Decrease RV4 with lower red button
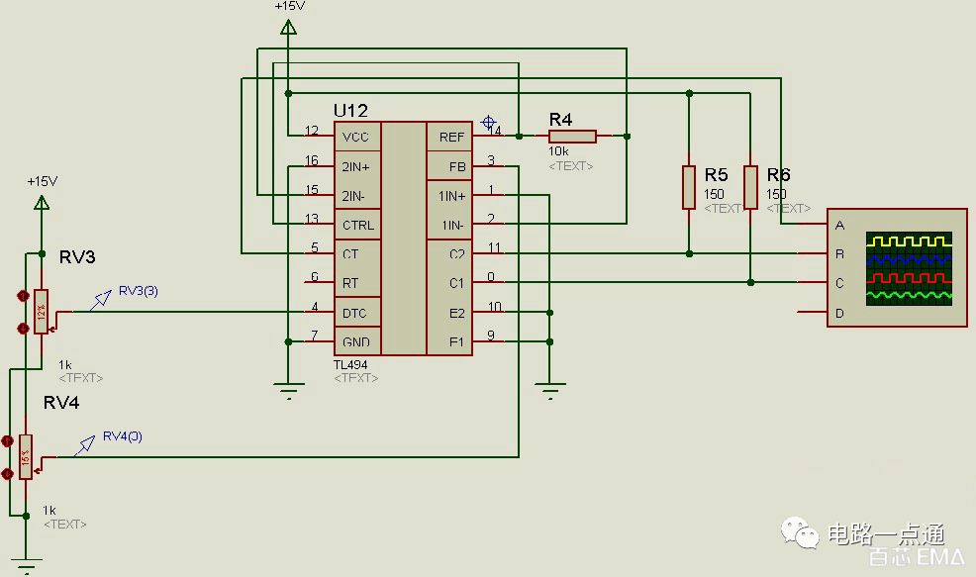The width and height of the screenshot is (976, 577). [8, 474]
